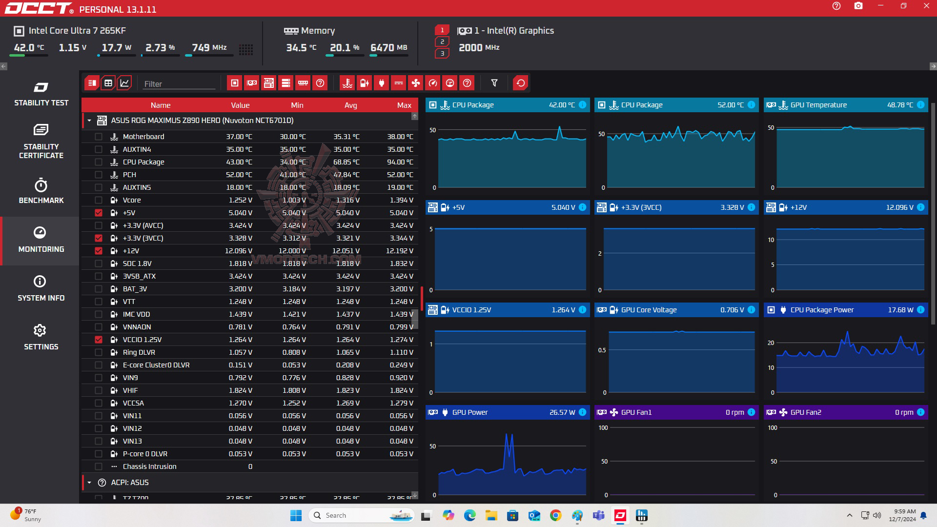Screen dimensions: 937x527
Task: Toggle the motherboard sensor filter icon
Action: pyautogui.click(x=269, y=83)
